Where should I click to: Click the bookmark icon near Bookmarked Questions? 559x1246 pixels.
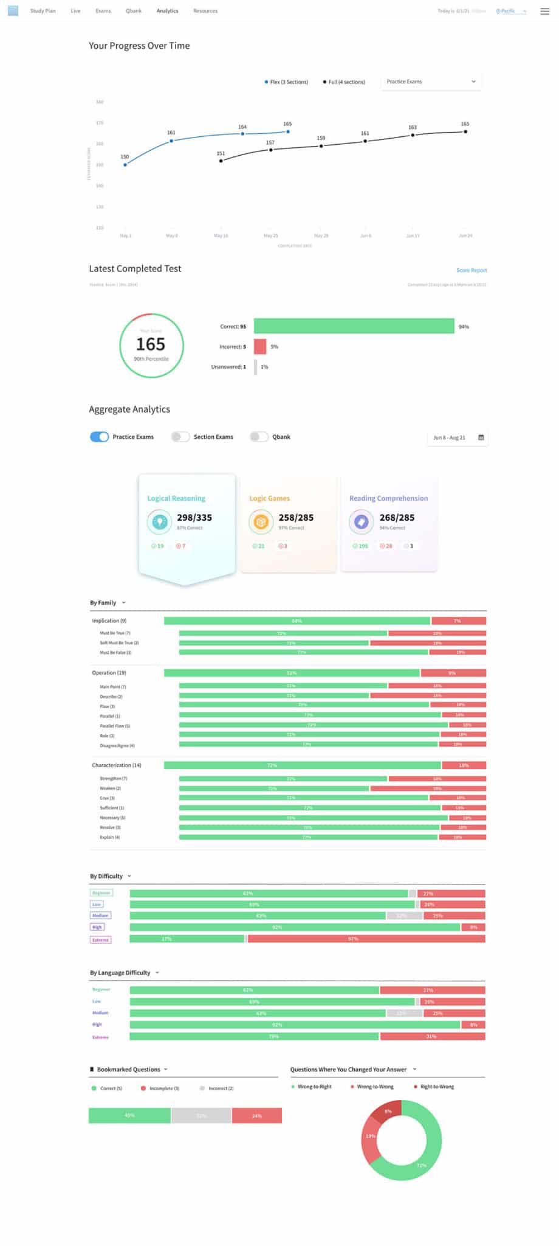(92, 1069)
